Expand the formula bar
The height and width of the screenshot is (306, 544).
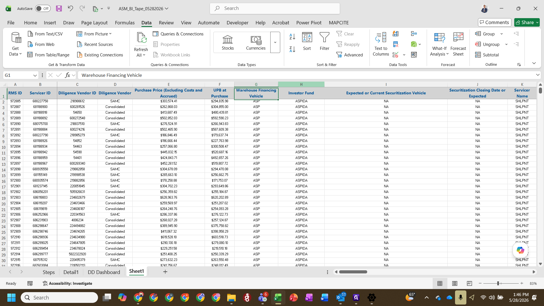(537, 75)
